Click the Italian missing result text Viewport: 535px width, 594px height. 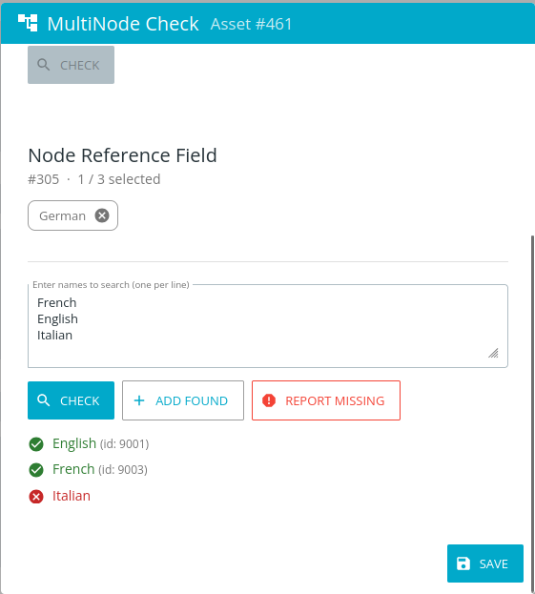click(72, 496)
